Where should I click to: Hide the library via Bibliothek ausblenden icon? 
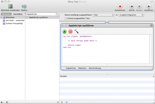[10, 6]
